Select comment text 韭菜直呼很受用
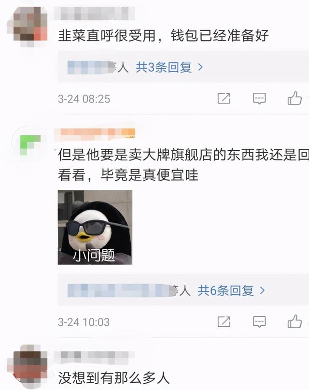This screenshot has width=309, height=390. [x=107, y=36]
